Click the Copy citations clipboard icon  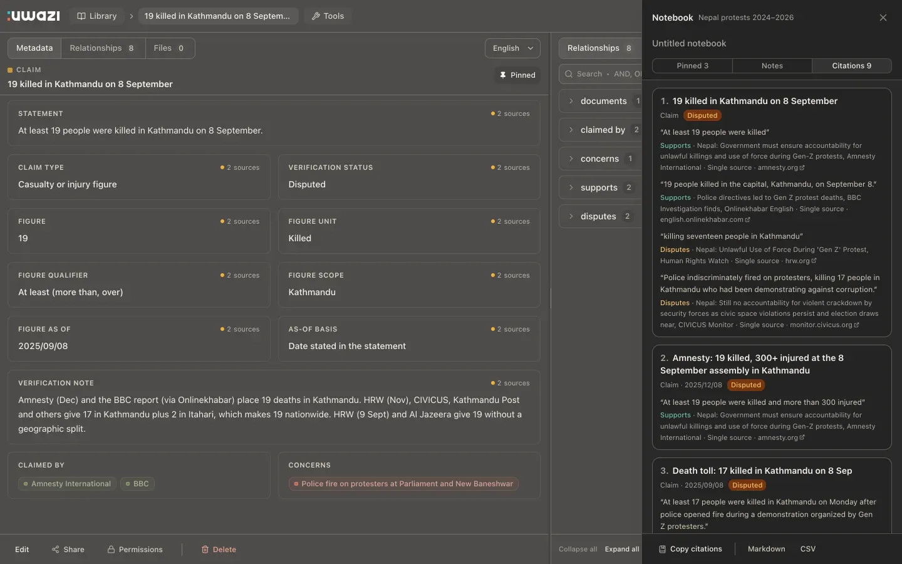[x=662, y=549]
